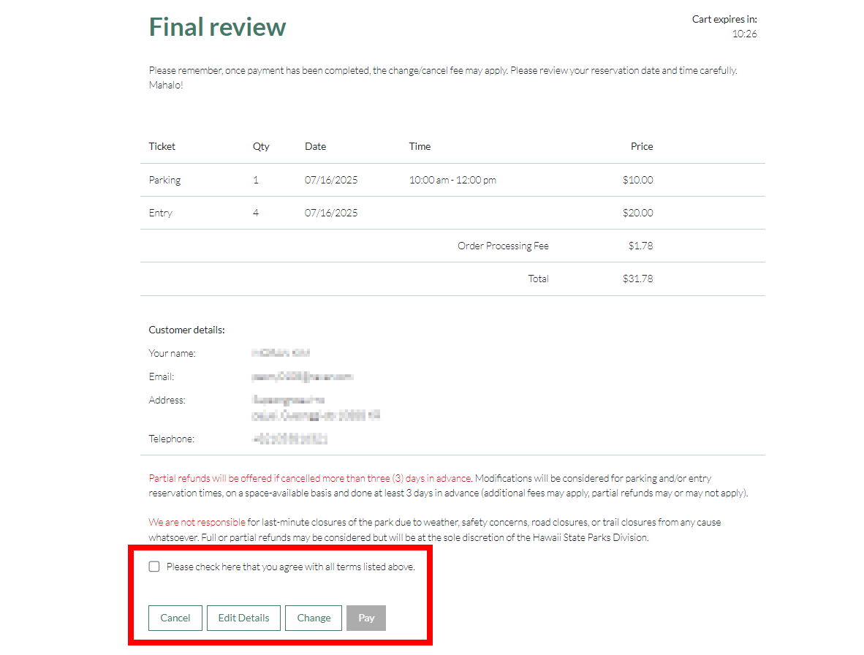
Task: Click the Parking price $10.00
Action: (637, 180)
